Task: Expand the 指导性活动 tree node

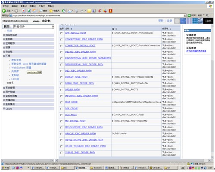Action: (4, 35)
